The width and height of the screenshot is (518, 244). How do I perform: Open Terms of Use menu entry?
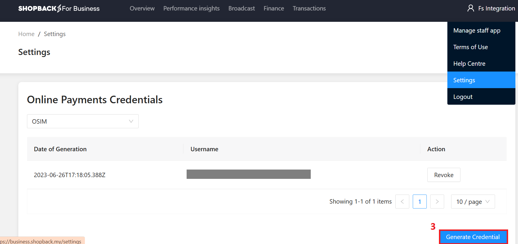[x=481, y=47]
